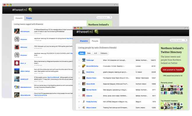Open Stephen Nolan profile link

tap(91, 78)
